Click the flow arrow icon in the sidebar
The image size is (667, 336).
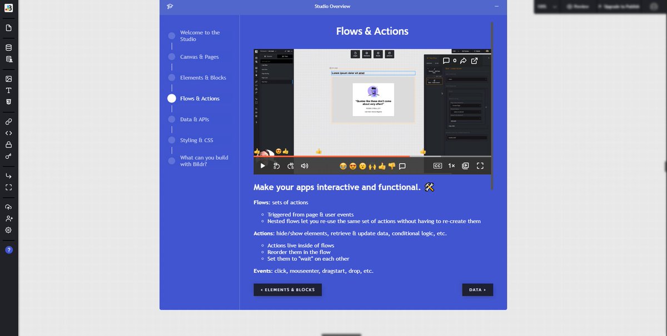[x=8, y=176]
